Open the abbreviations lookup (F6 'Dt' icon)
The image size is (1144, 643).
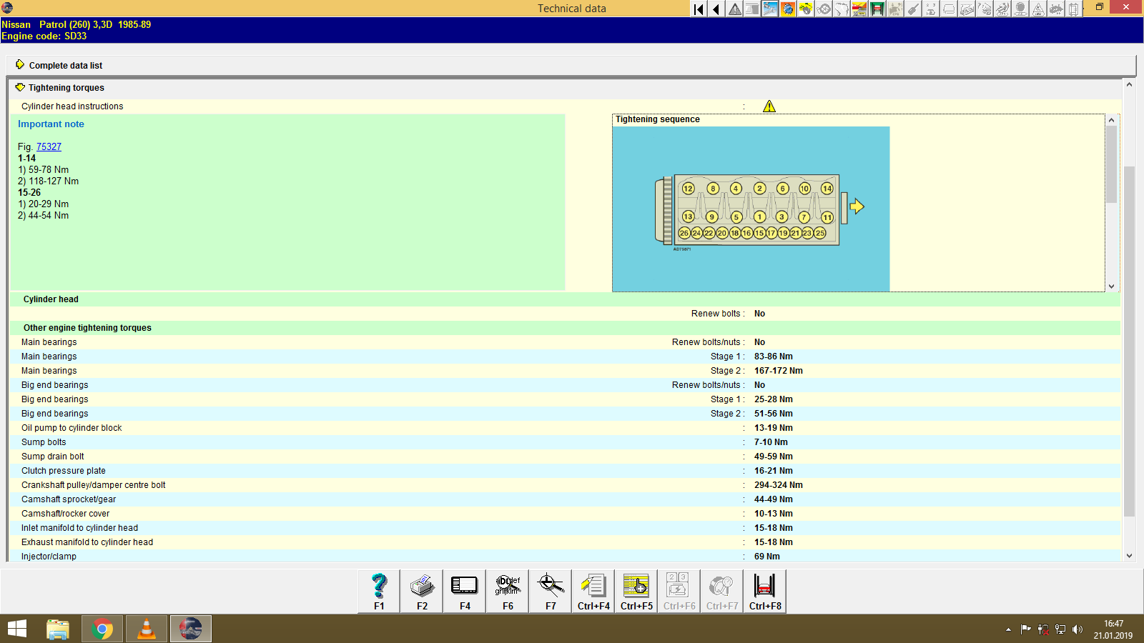tap(507, 591)
